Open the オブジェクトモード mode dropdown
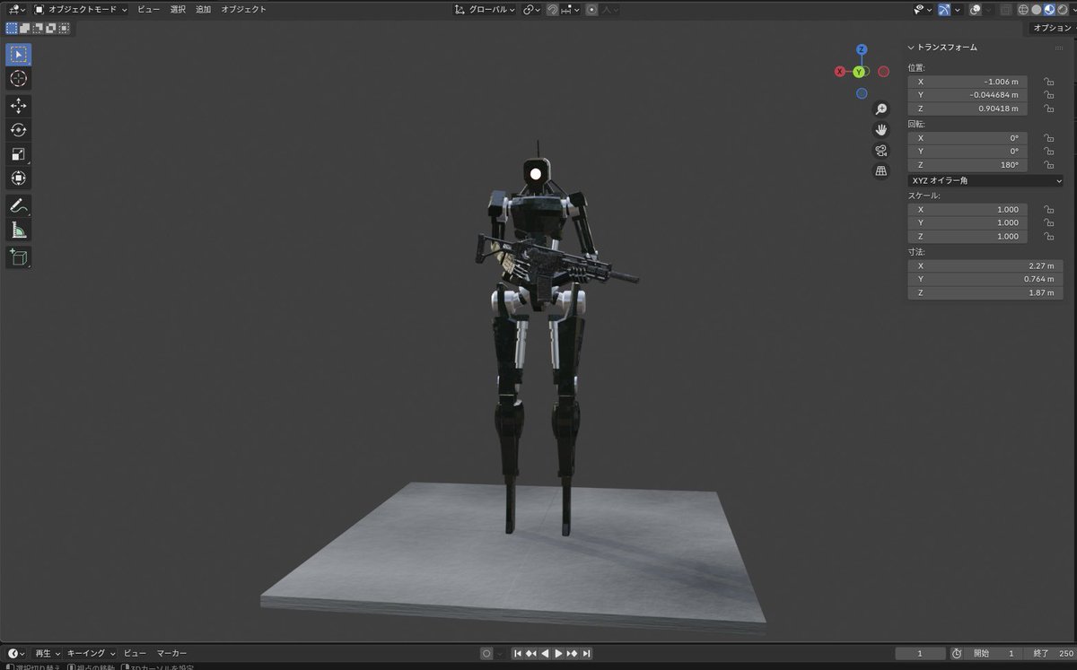Image resolution: width=1077 pixels, height=670 pixels. click(81, 9)
